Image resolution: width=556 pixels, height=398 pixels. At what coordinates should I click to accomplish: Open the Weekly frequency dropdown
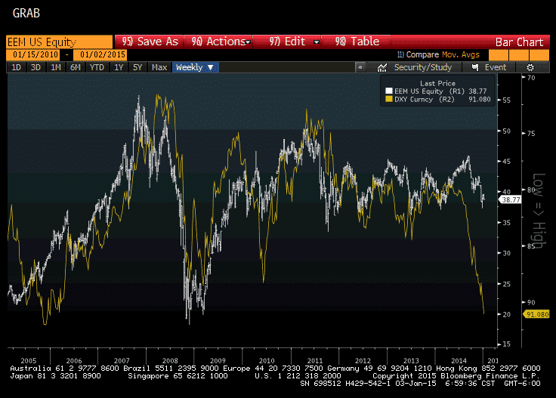(x=195, y=67)
